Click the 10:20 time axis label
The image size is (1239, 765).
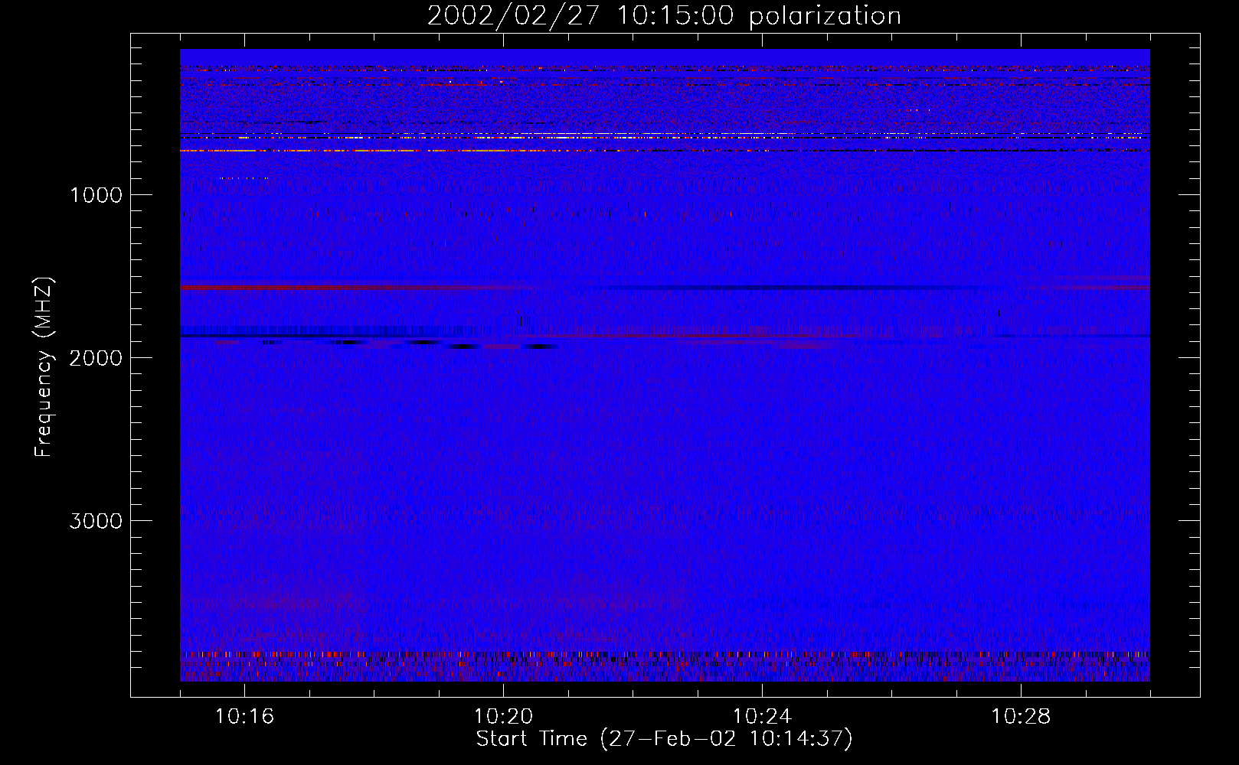pyautogui.click(x=503, y=717)
